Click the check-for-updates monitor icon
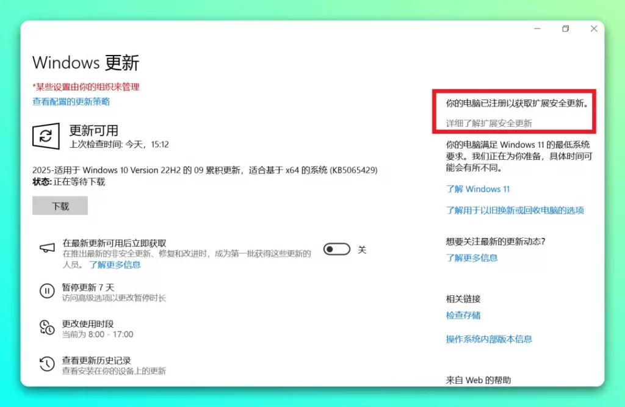 47,136
